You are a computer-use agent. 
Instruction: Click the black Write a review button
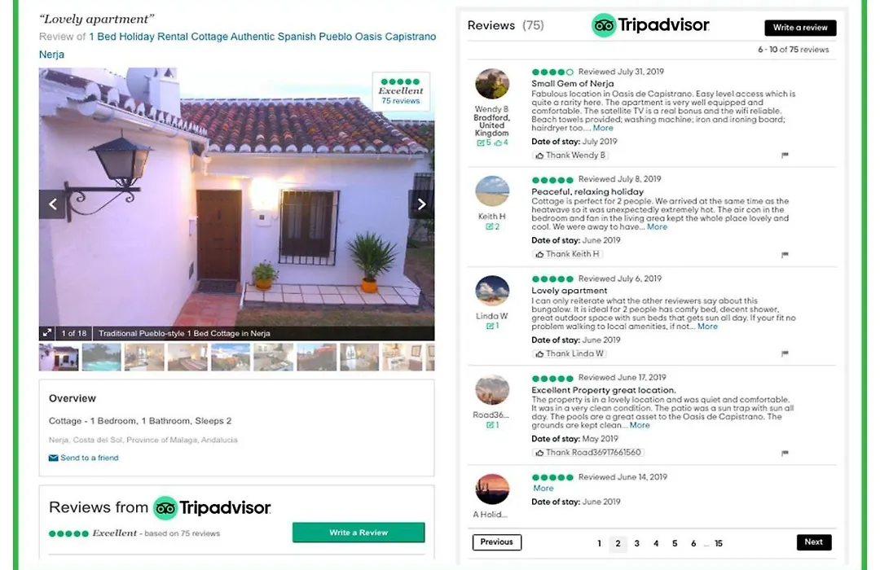800,28
